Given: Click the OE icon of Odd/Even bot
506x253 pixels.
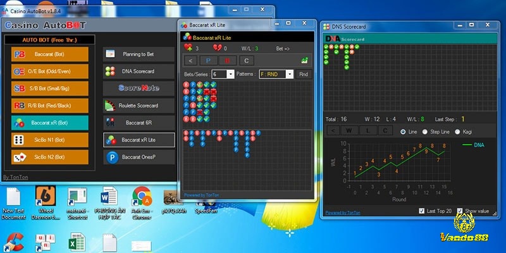Looking at the screenshot, I should point(19,71).
